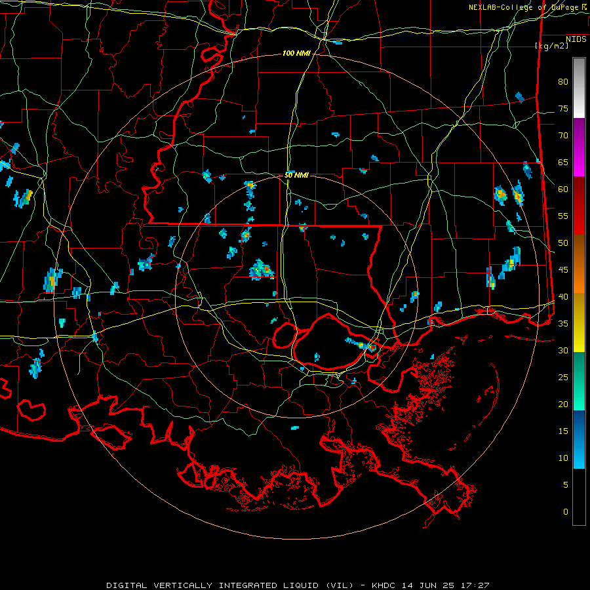This screenshot has width=590, height=590.
Task: Click the bottom caption "DIGITAL VERTICALLY INTEGRATED LIQUID (VIL)"
Action: pos(230,585)
